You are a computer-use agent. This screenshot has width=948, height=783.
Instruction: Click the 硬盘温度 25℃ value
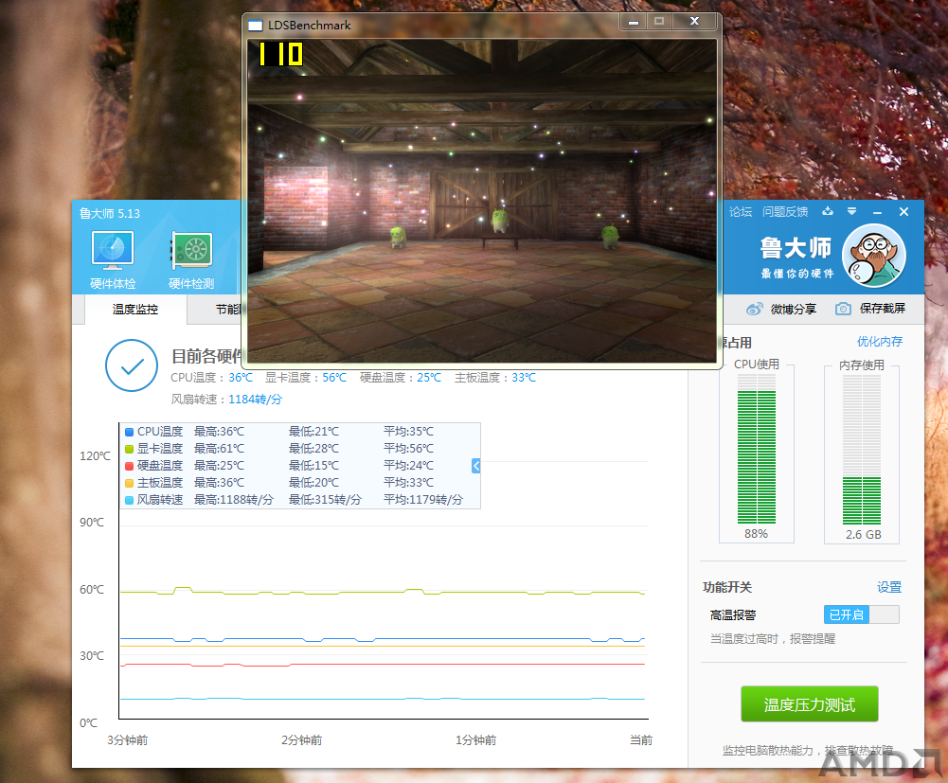429,377
